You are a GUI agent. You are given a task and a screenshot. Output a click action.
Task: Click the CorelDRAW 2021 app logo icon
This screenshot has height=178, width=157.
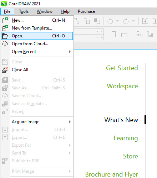[4, 4]
